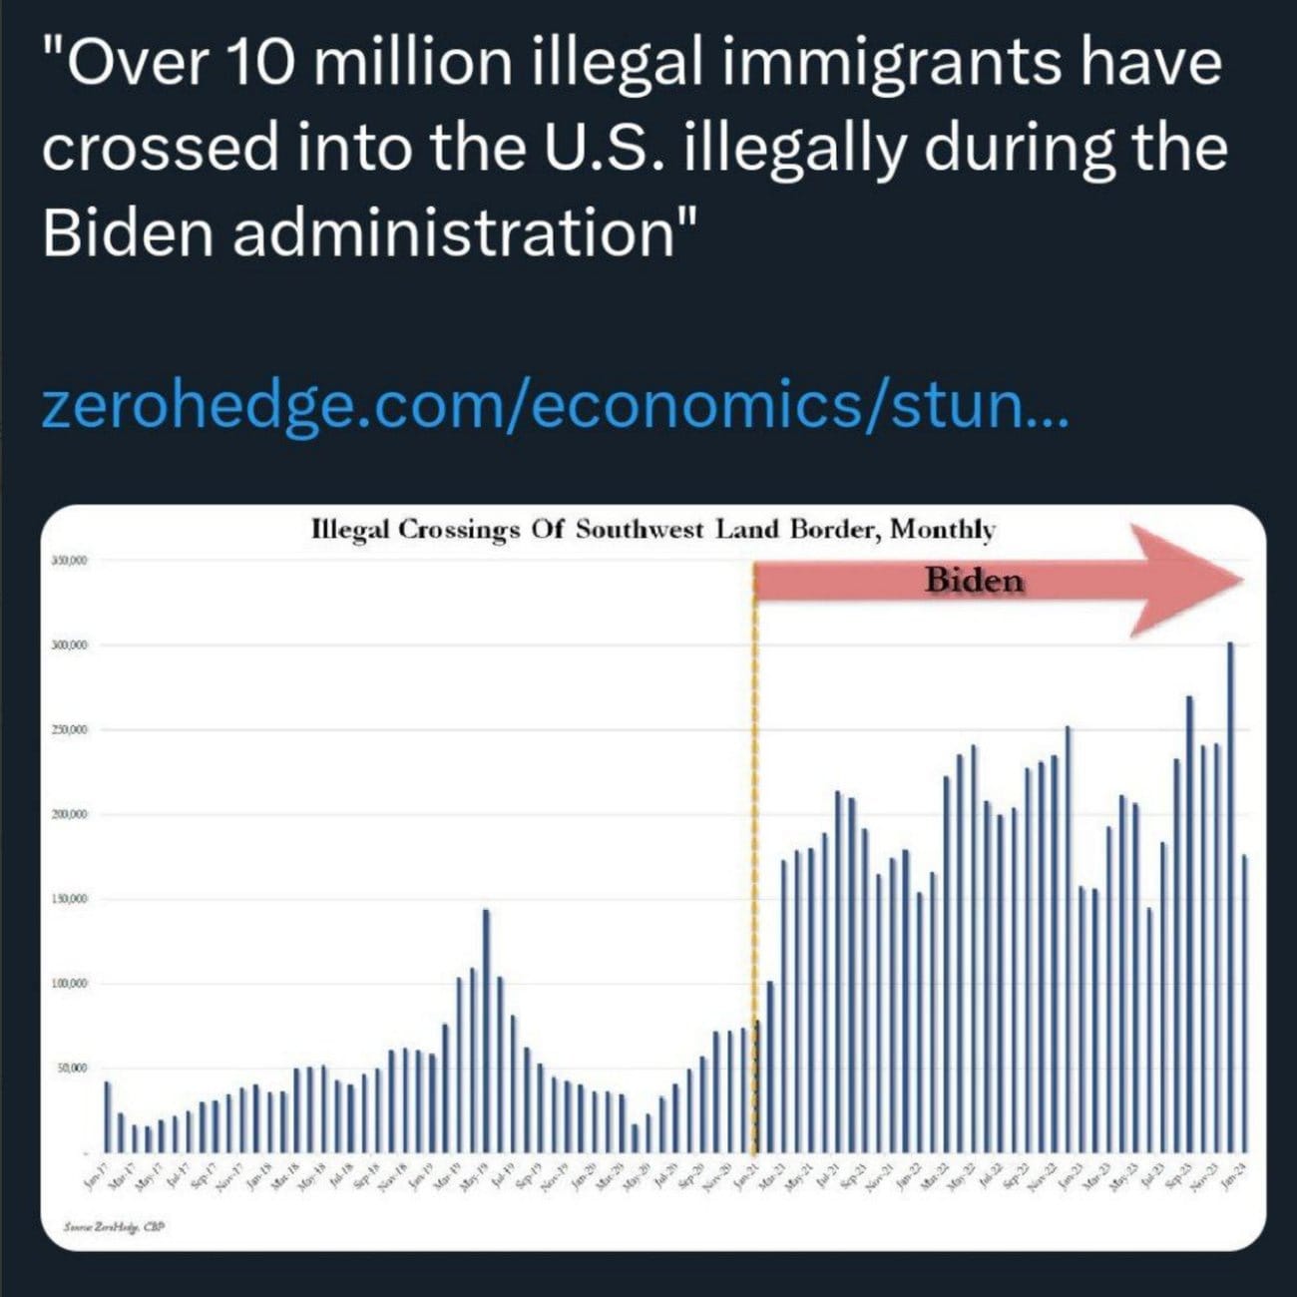The width and height of the screenshot is (1297, 1297).
Task: Select the final bar at the chart's right edge
Action: (x=1244, y=1003)
